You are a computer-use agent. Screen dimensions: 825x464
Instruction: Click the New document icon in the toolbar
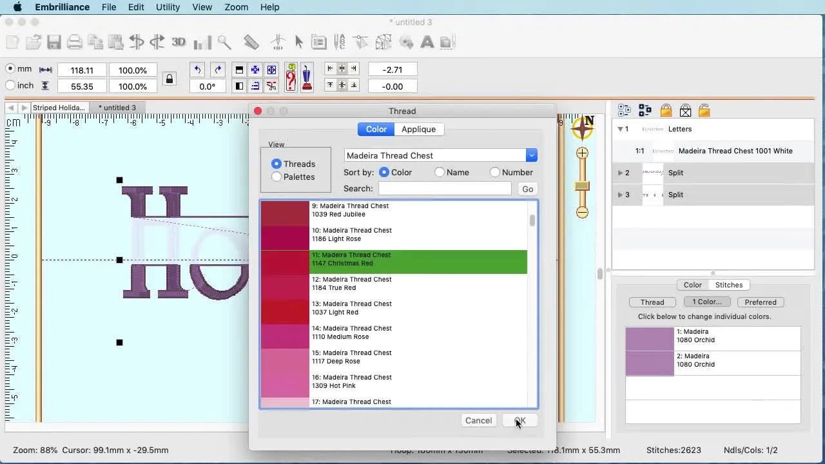(x=12, y=43)
